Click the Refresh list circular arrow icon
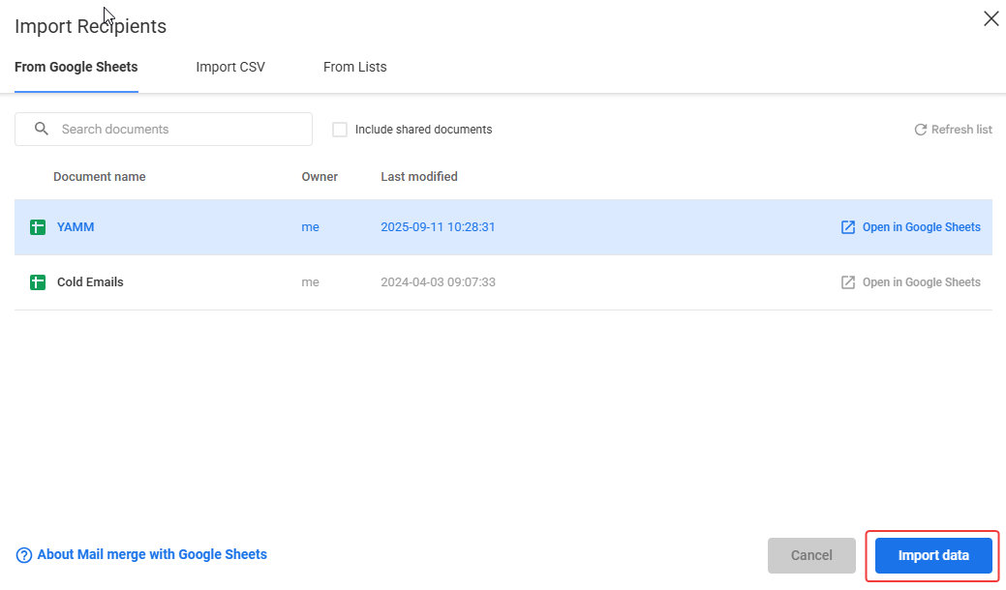 pos(921,130)
